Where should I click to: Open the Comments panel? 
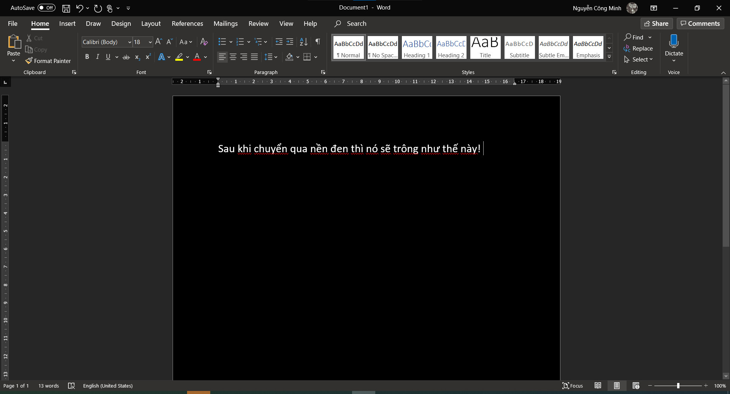700,24
